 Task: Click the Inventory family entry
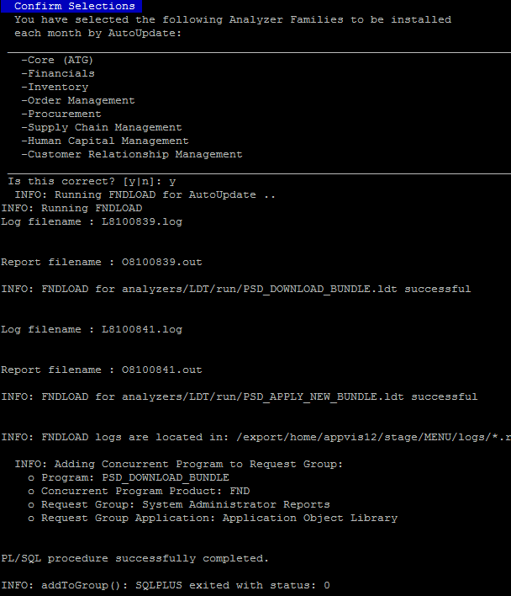pos(55,87)
